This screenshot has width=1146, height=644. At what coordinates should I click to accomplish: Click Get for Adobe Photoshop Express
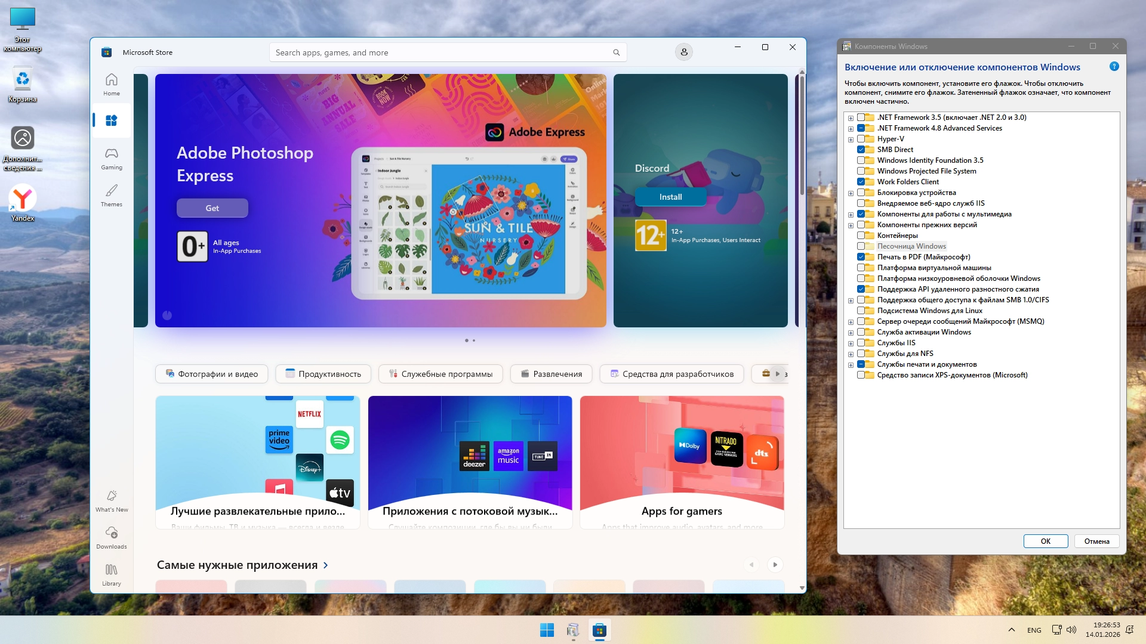(212, 208)
